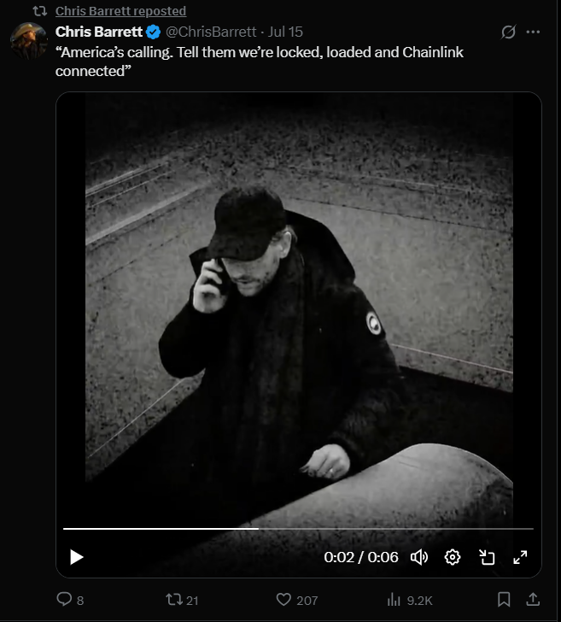Viewport: 561px width, 622px height.
Task: Reply to the post with 8 comments
Action: point(70,600)
